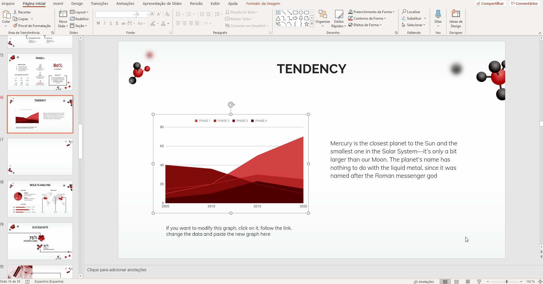The height and width of the screenshot is (284, 543).
Task: Increase list indent level icon
Action: (x=208, y=14)
